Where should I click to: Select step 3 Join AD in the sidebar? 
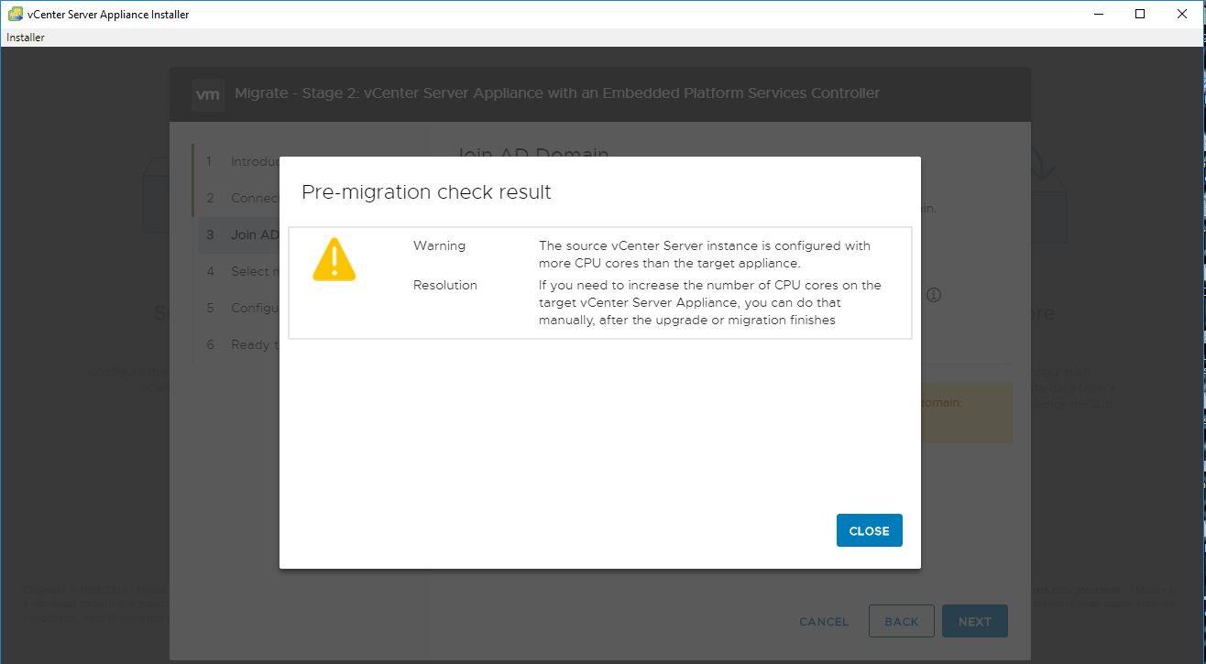pyautogui.click(x=243, y=234)
